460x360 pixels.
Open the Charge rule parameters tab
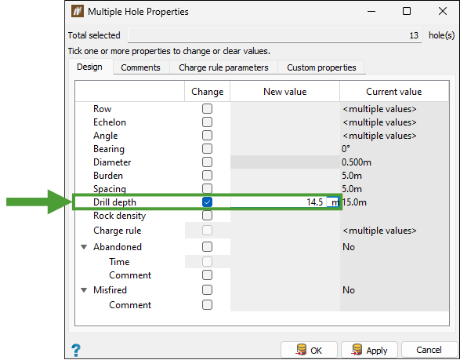[x=223, y=67]
